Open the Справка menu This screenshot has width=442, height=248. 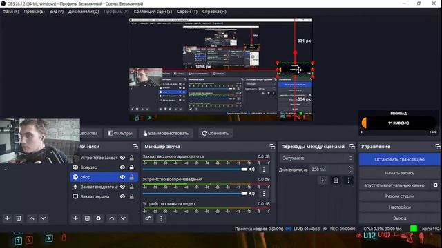coord(214,12)
